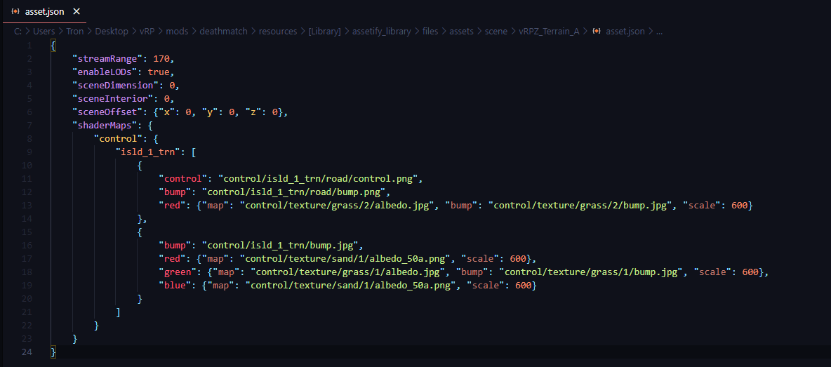831x367 pixels.
Task: Click line number 18 in gutter
Action: click(28, 272)
